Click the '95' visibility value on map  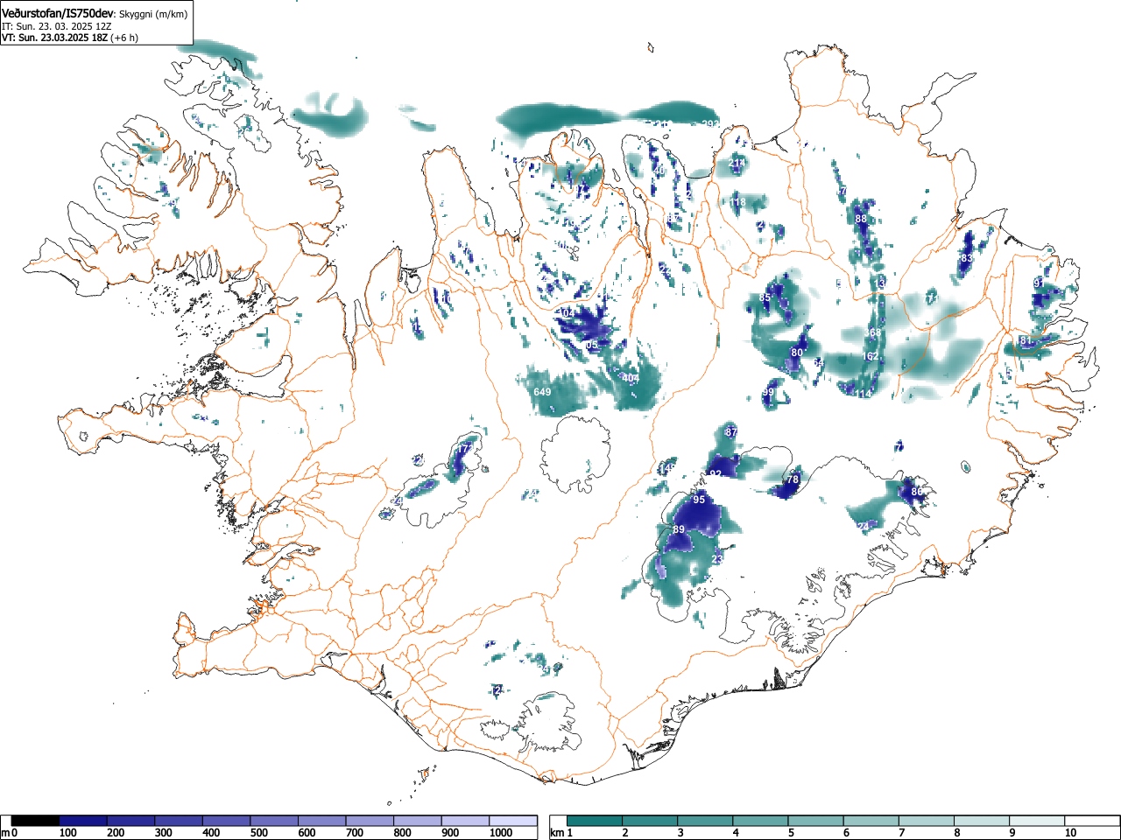tap(699, 500)
